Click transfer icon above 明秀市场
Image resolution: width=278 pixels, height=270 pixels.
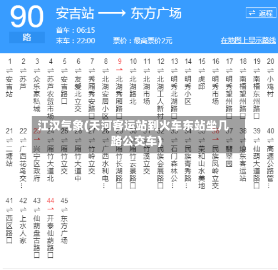pos(215,71)
